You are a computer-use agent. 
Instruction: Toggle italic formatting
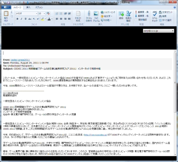click(21, 19)
